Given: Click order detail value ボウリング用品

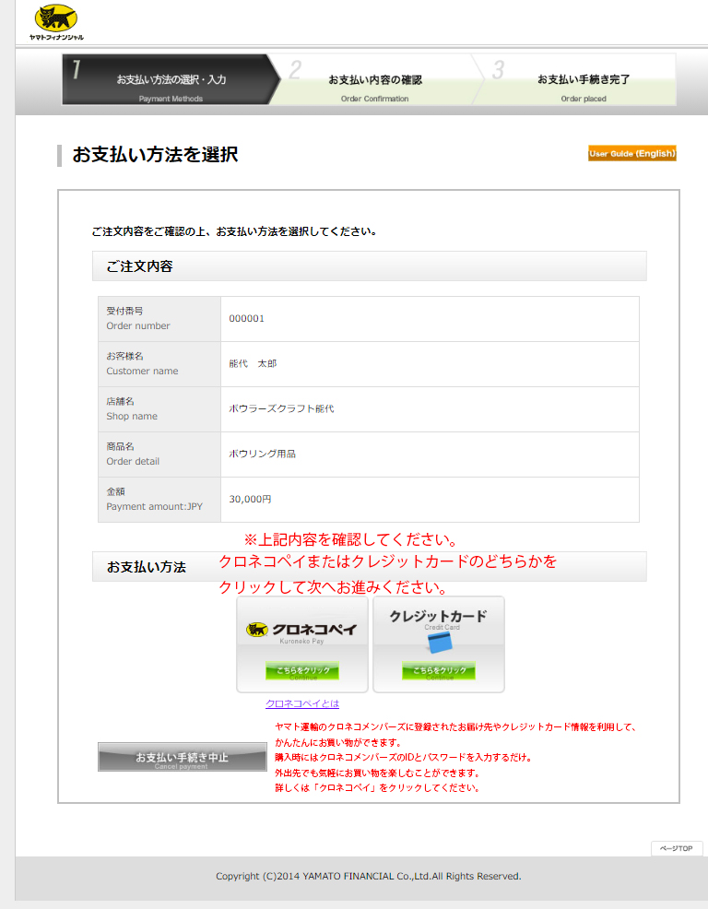Looking at the screenshot, I should click(262, 454).
